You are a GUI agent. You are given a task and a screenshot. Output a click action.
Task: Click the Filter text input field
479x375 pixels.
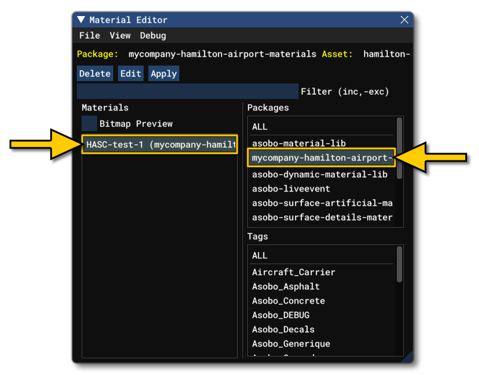(x=187, y=91)
